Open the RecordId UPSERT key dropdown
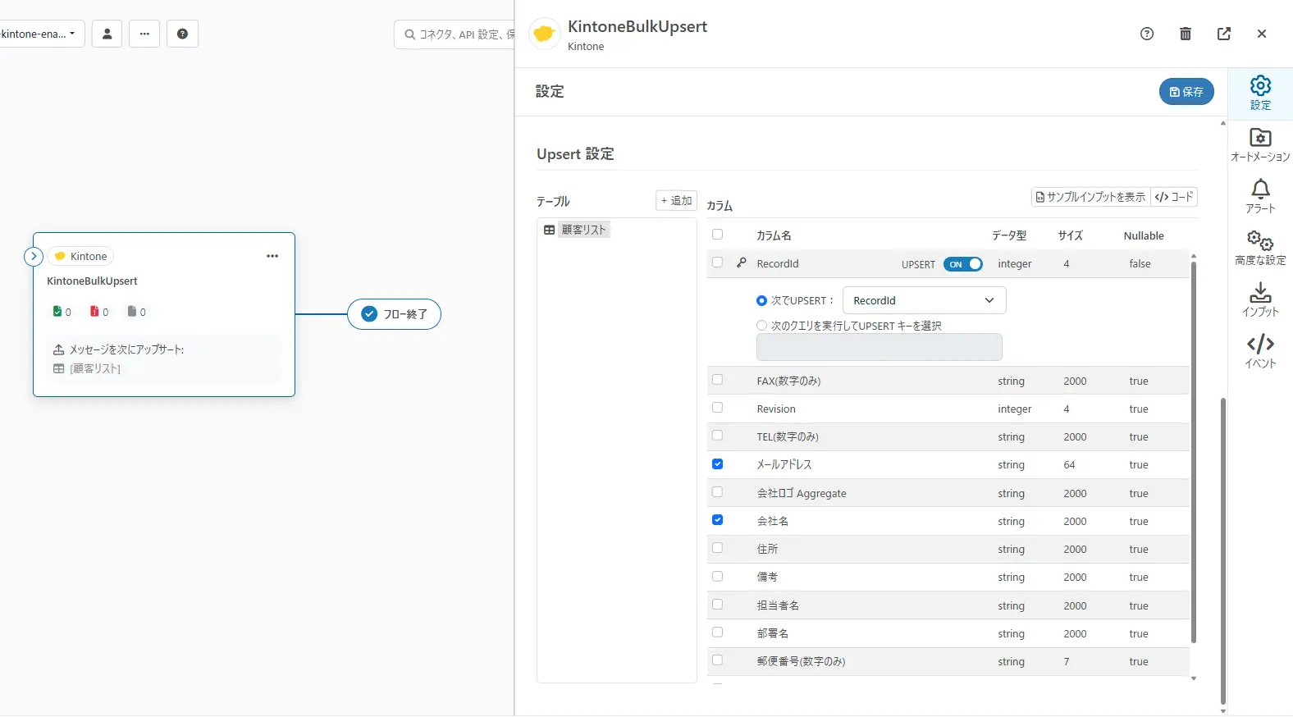1293x717 pixels. pyautogui.click(x=924, y=300)
